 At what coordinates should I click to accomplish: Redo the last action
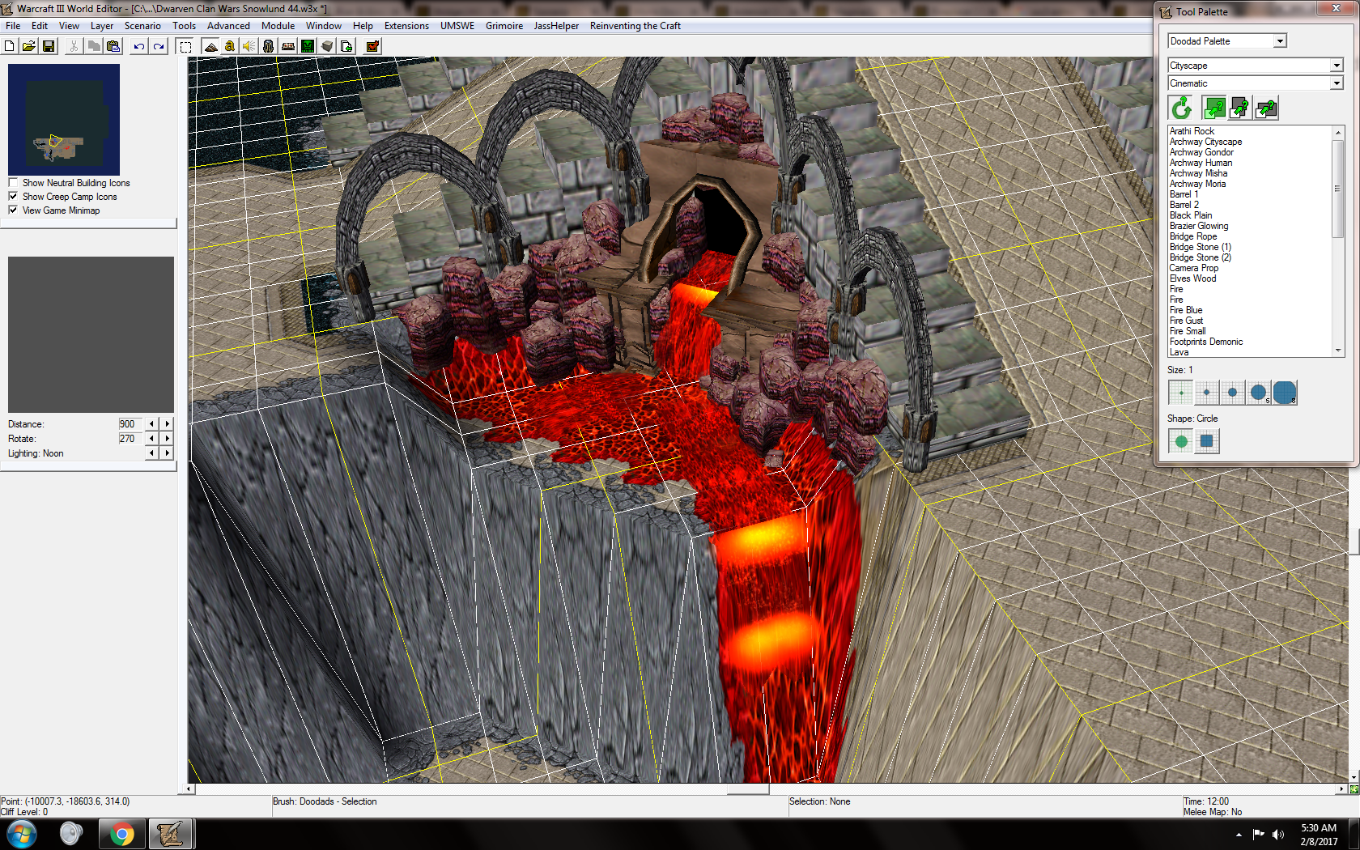pyautogui.click(x=159, y=46)
